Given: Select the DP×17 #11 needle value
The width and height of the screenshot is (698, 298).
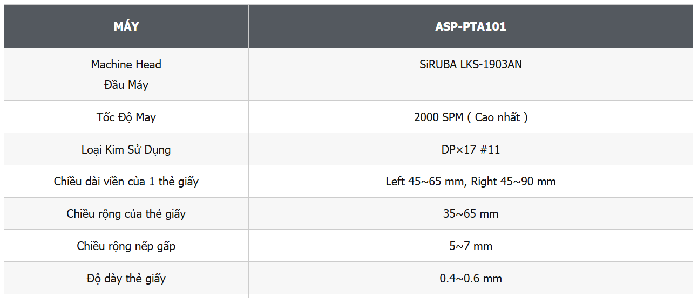Looking at the screenshot, I should tap(471, 150).
